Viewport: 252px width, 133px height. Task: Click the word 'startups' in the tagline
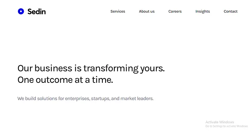[101, 99]
